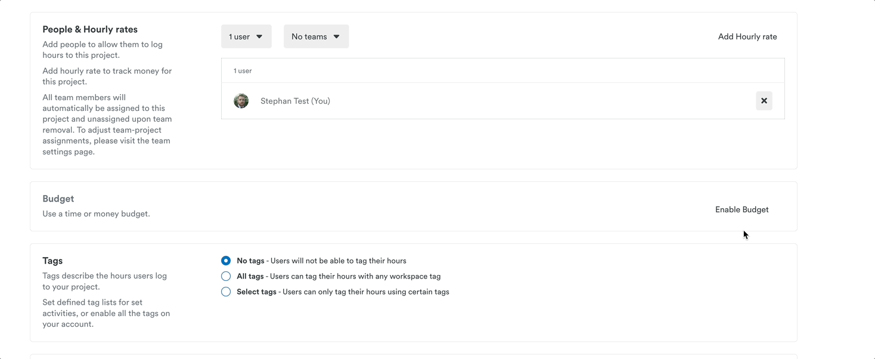Image resolution: width=875 pixels, height=359 pixels.
Task: Enable the 'Select tags' radio option
Action: pos(226,292)
